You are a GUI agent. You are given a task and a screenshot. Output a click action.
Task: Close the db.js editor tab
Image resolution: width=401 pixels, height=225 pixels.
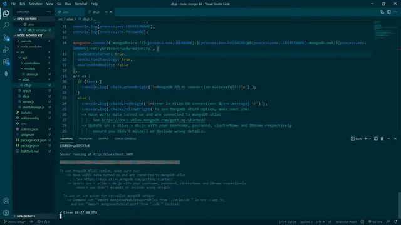(111, 12)
